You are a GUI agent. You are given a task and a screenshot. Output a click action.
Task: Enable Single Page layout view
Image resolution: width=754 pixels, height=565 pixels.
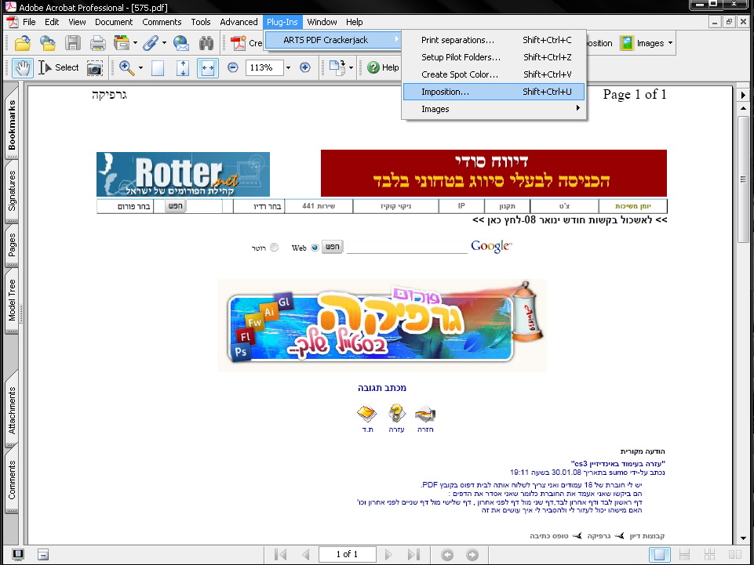[660, 555]
